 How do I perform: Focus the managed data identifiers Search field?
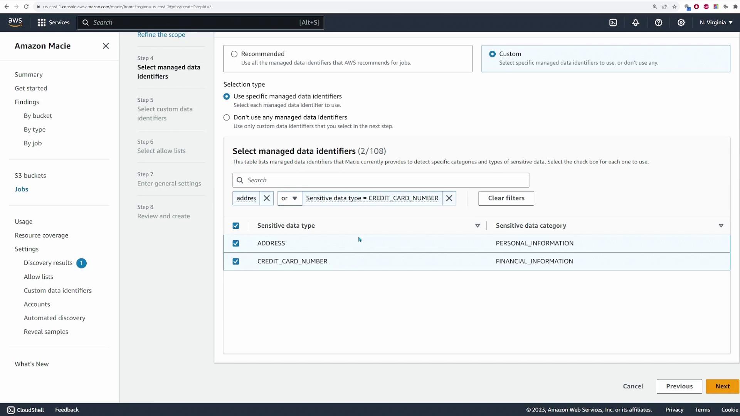point(380,180)
